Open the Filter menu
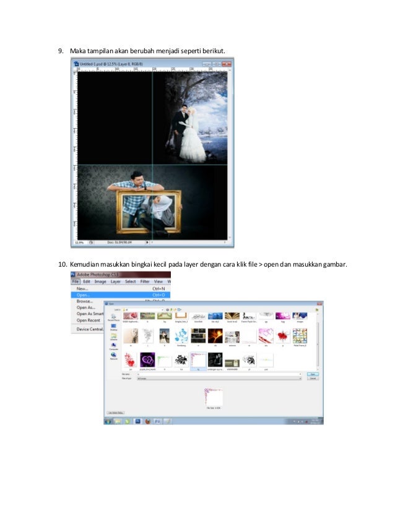395x511 pixels. click(x=145, y=281)
